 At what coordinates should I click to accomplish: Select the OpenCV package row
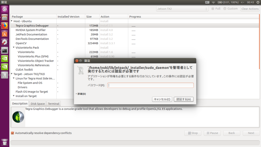135,43
